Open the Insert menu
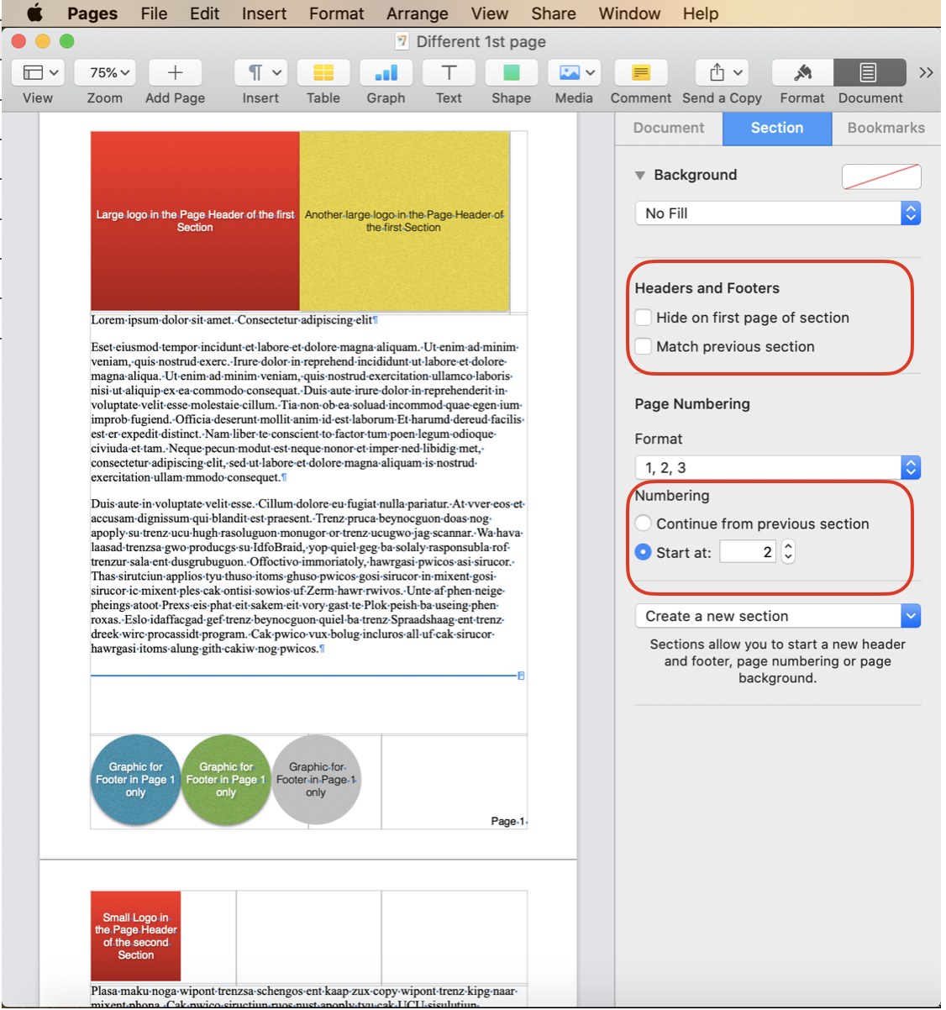Image resolution: width=946 pixels, height=1010 pixels. tap(264, 13)
